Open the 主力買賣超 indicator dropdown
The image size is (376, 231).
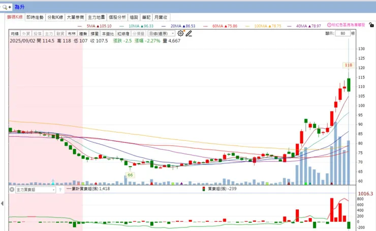tap(36, 190)
